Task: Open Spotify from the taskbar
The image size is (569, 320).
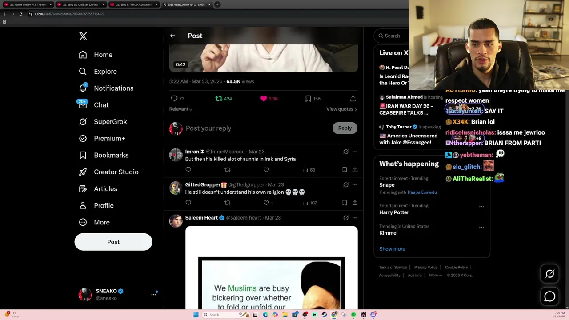Action: click(353, 315)
